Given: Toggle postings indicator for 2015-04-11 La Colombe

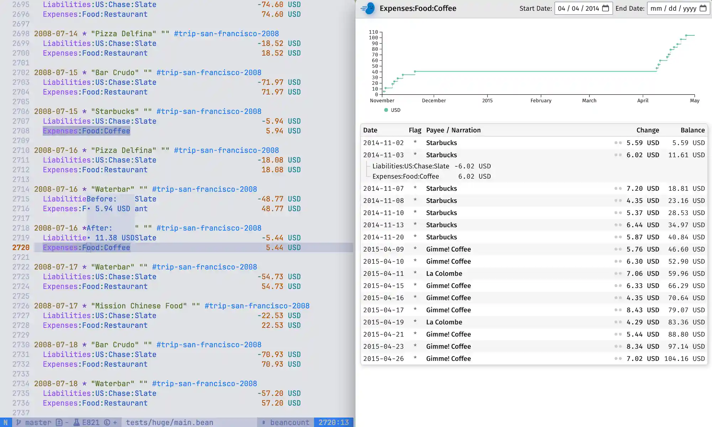Looking at the screenshot, I should tap(618, 274).
